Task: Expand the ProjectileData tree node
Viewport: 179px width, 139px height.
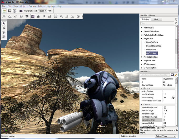Action: [141, 61]
